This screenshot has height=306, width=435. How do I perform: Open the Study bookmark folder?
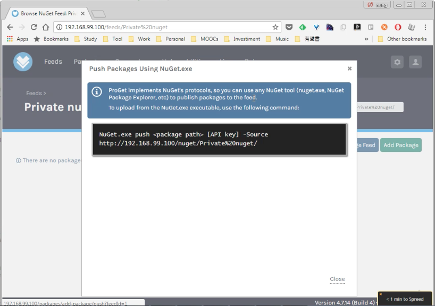[x=86, y=39]
